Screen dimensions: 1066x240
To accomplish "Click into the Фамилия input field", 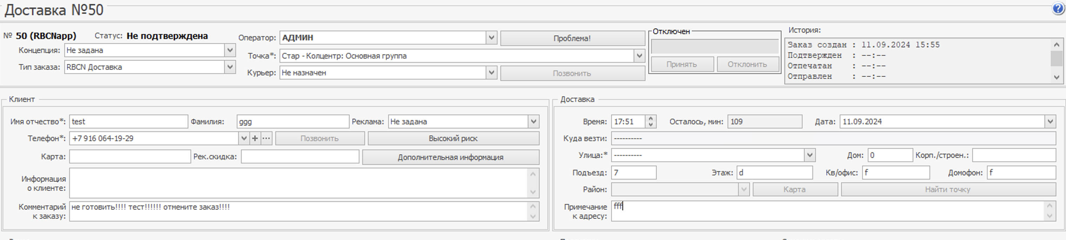I will pyautogui.click(x=292, y=121).
